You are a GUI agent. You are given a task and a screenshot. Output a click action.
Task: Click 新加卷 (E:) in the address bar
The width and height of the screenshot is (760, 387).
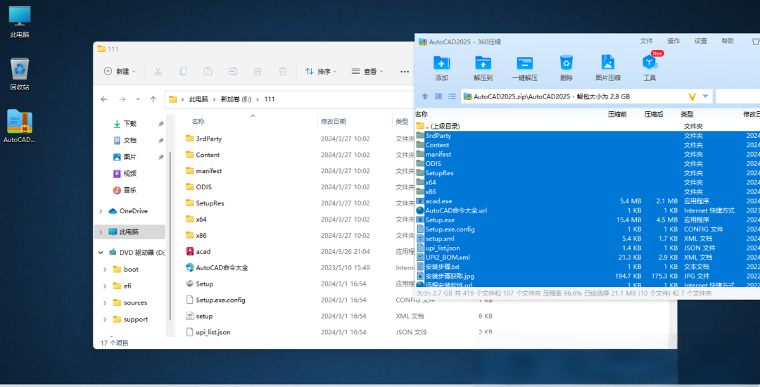tap(236, 99)
